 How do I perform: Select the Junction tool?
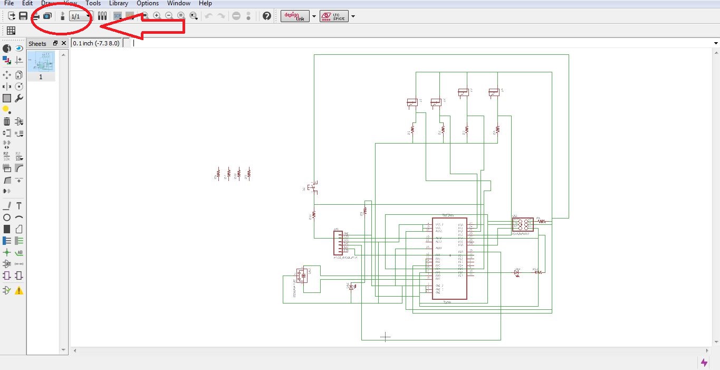point(7,252)
